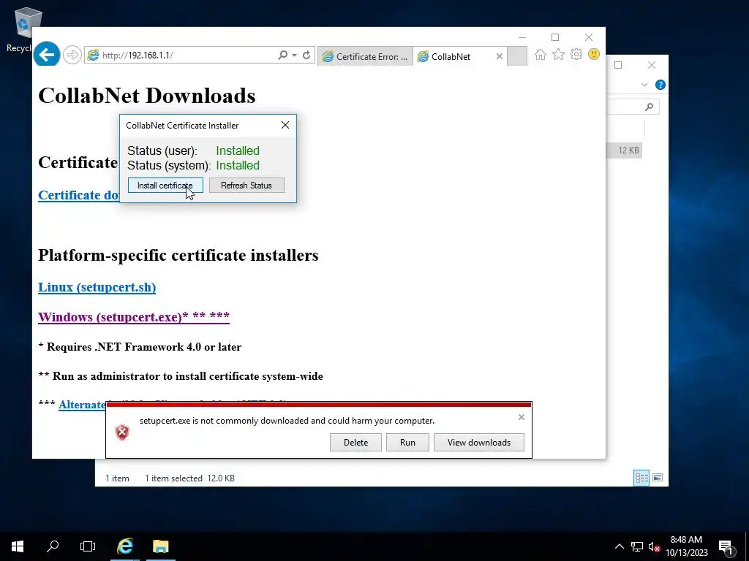Viewport: 749px width, 561px height.
Task: Open the Windows (setupcert.exe) link
Action: point(134,317)
